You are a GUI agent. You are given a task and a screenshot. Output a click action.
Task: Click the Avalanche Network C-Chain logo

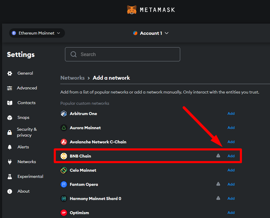(x=64, y=142)
